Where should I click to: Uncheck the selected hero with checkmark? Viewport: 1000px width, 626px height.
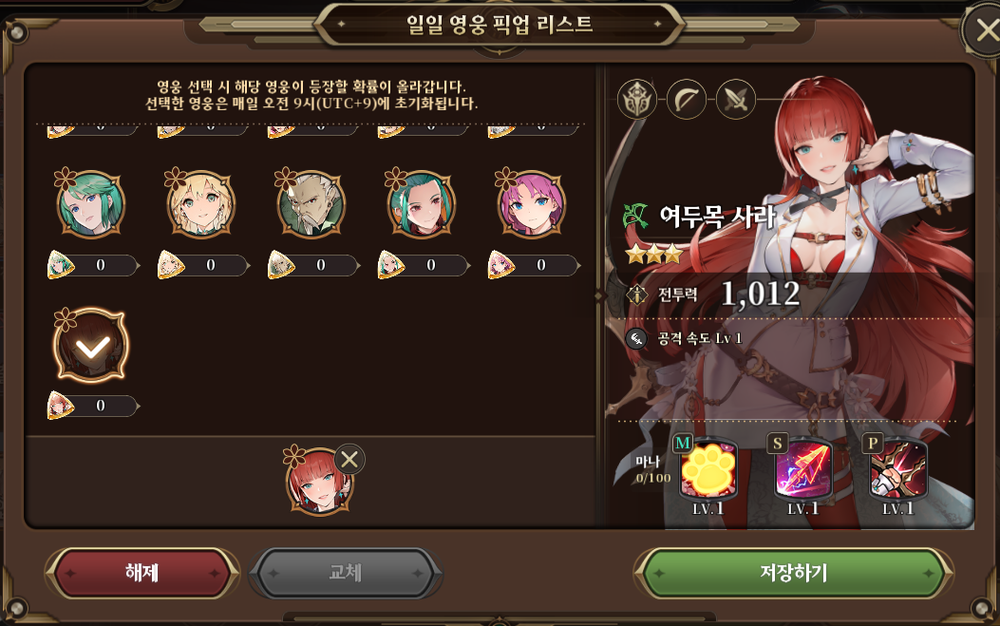pos(91,346)
